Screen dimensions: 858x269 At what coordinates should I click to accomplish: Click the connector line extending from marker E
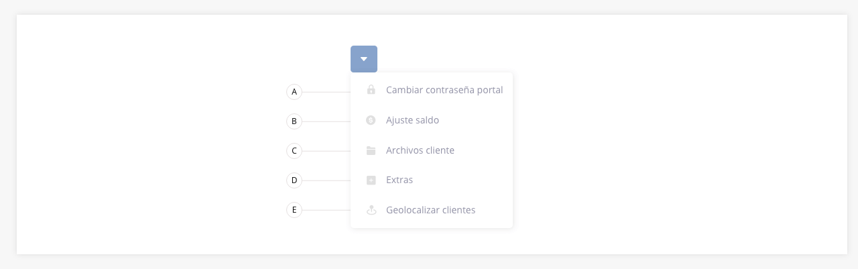[326, 210]
